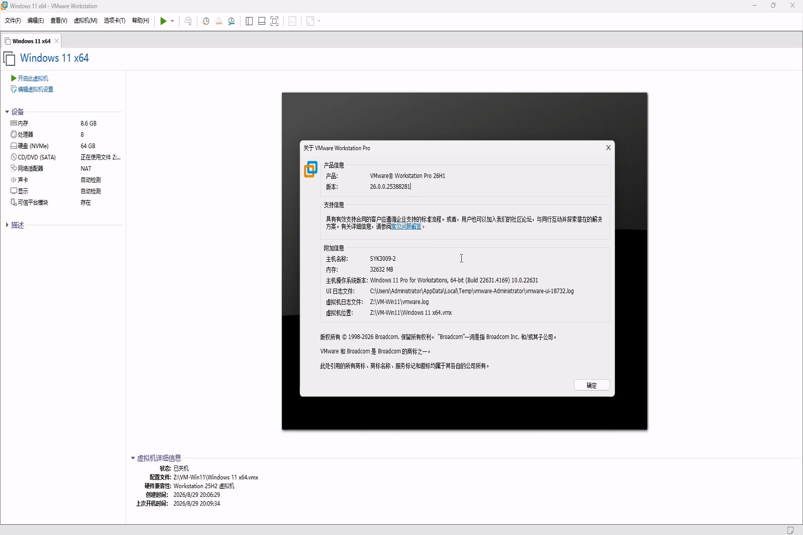
Task: Select the 内存 device row
Action: pyautogui.click(x=65, y=123)
